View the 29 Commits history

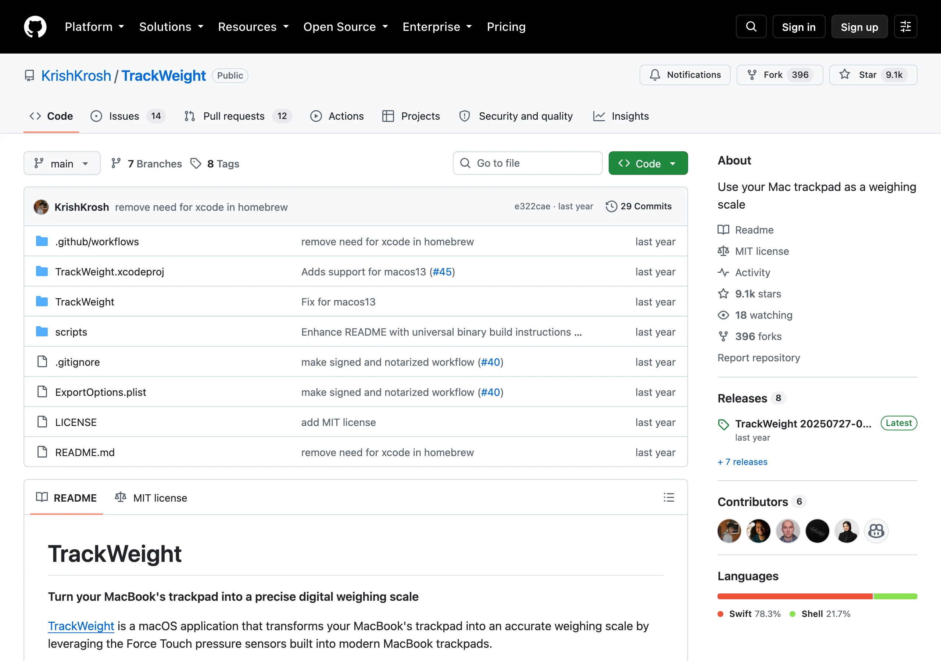[639, 206]
